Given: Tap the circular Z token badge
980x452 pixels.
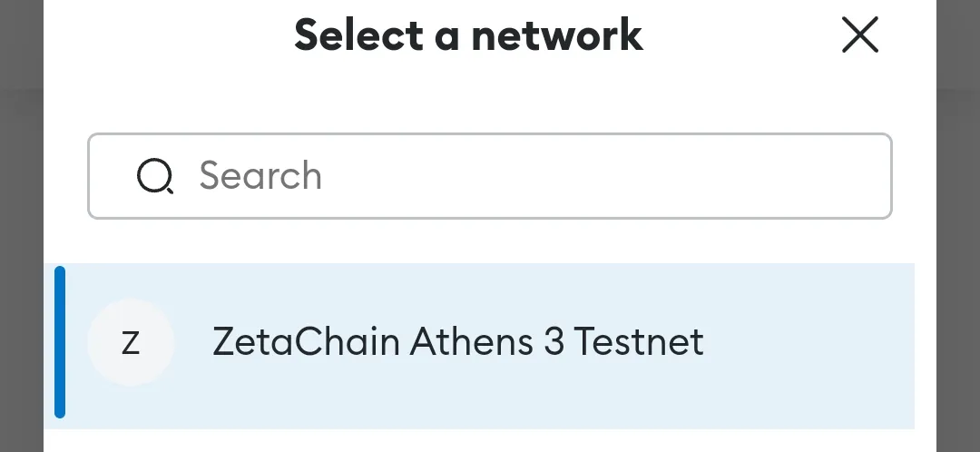Looking at the screenshot, I should [x=131, y=342].
